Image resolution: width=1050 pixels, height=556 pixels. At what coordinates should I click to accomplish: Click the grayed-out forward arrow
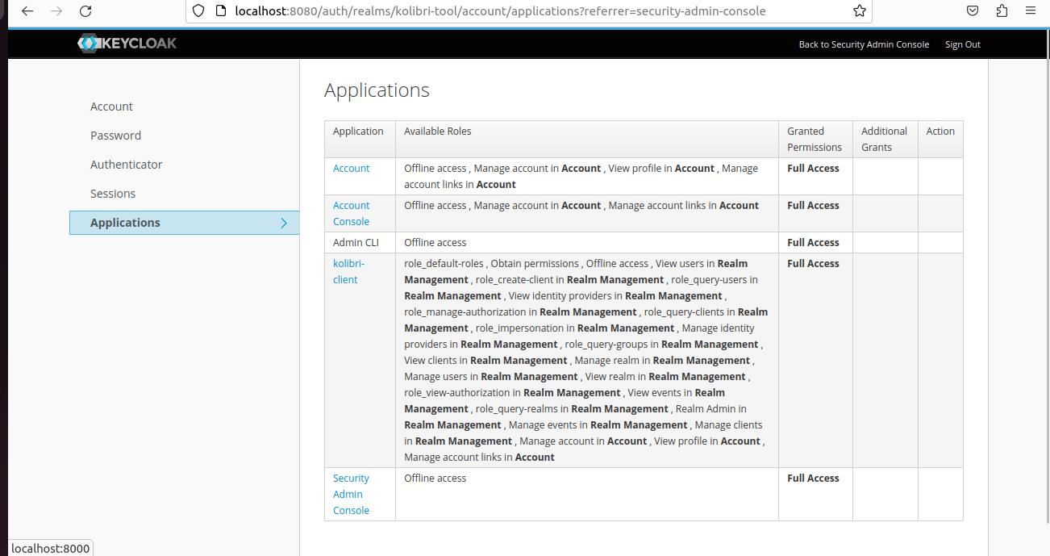(55, 11)
